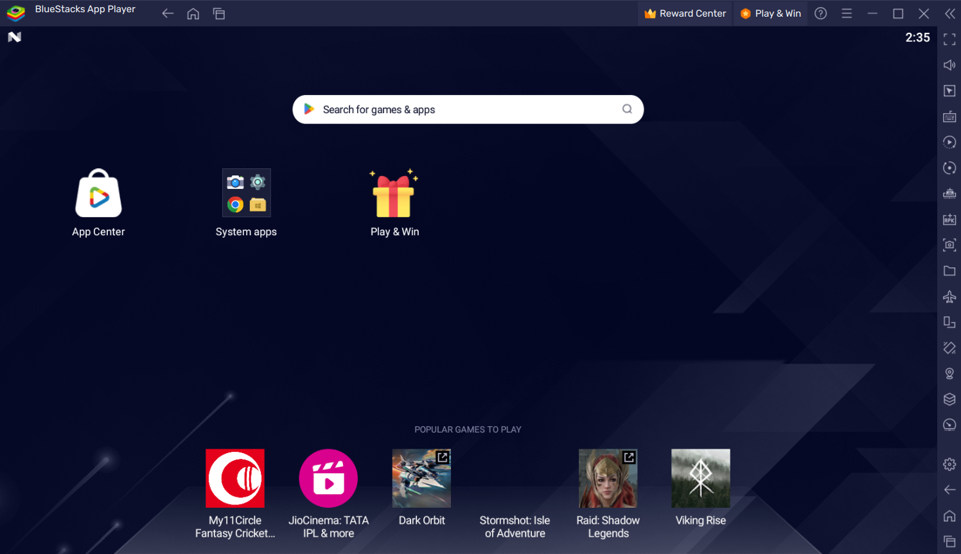Open Stormshot: Isle of Adventure label

pyautogui.click(x=515, y=527)
